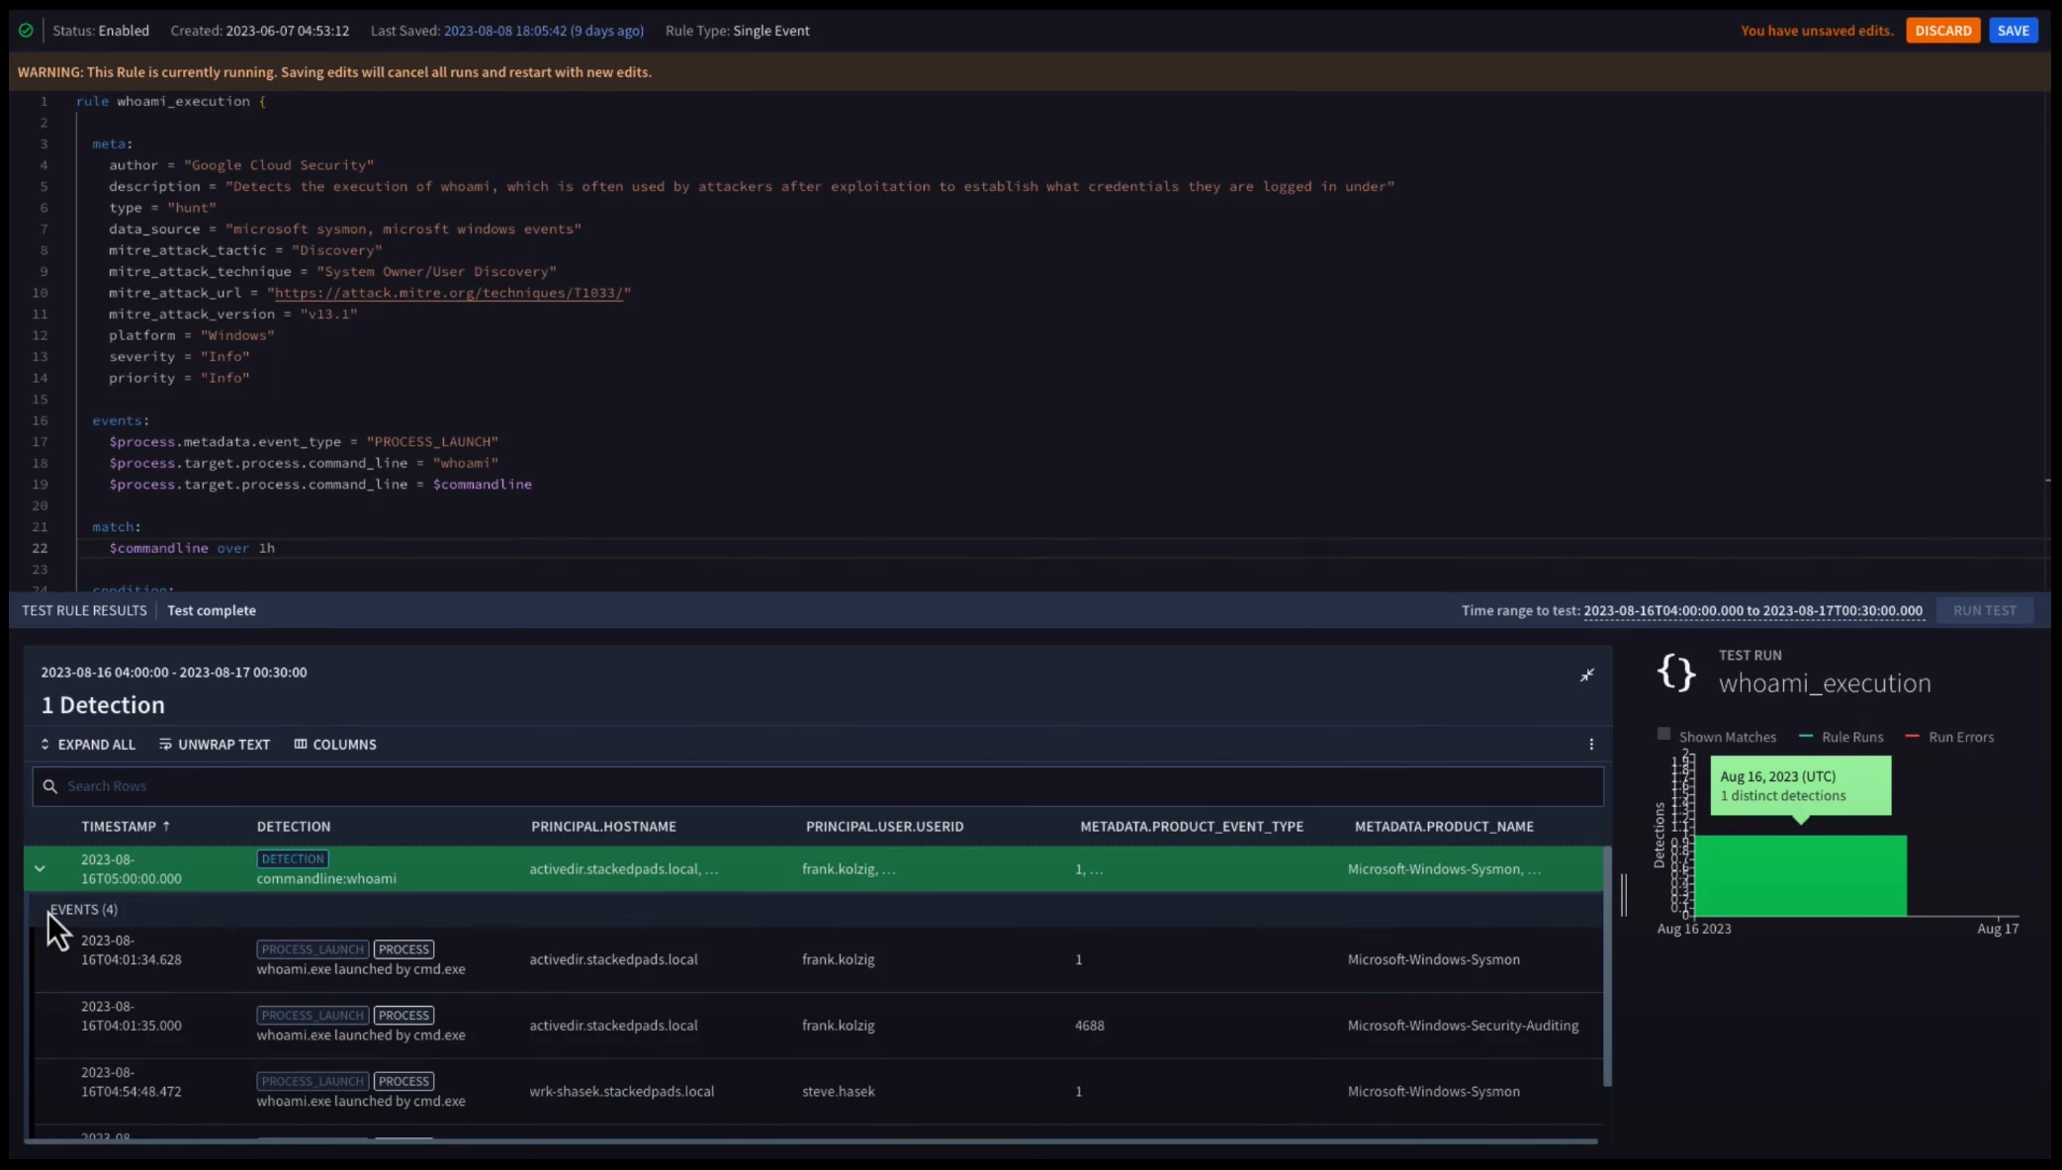This screenshot has width=2062, height=1170.
Task: Select the Test Rule Results tab label
Action: tap(84, 611)
